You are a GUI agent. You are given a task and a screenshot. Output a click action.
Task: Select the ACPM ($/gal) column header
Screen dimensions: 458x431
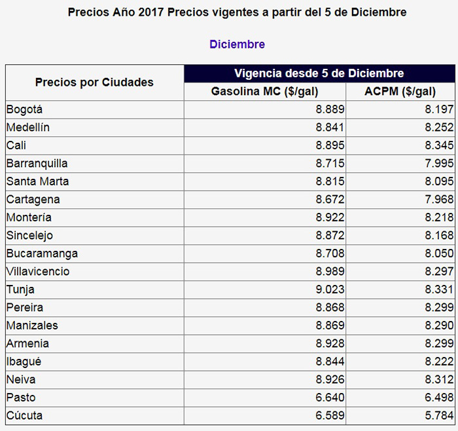click(x=400, y=91)
